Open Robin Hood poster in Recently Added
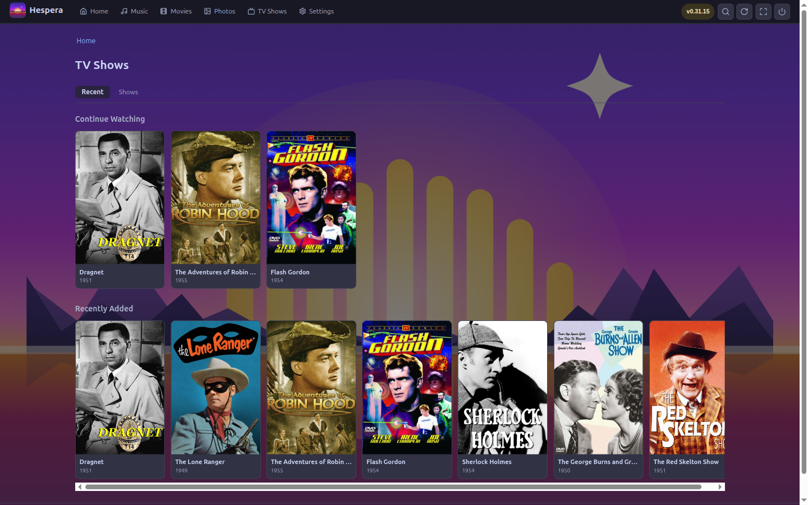 pyautogui.click(x=311, y=387)
